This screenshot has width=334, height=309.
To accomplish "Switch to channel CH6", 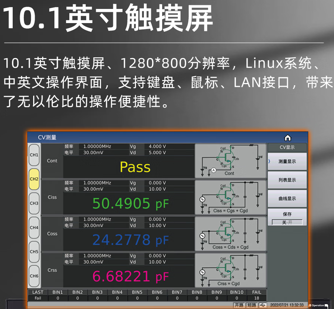I will pyautogui.click(x=34, y=276).
